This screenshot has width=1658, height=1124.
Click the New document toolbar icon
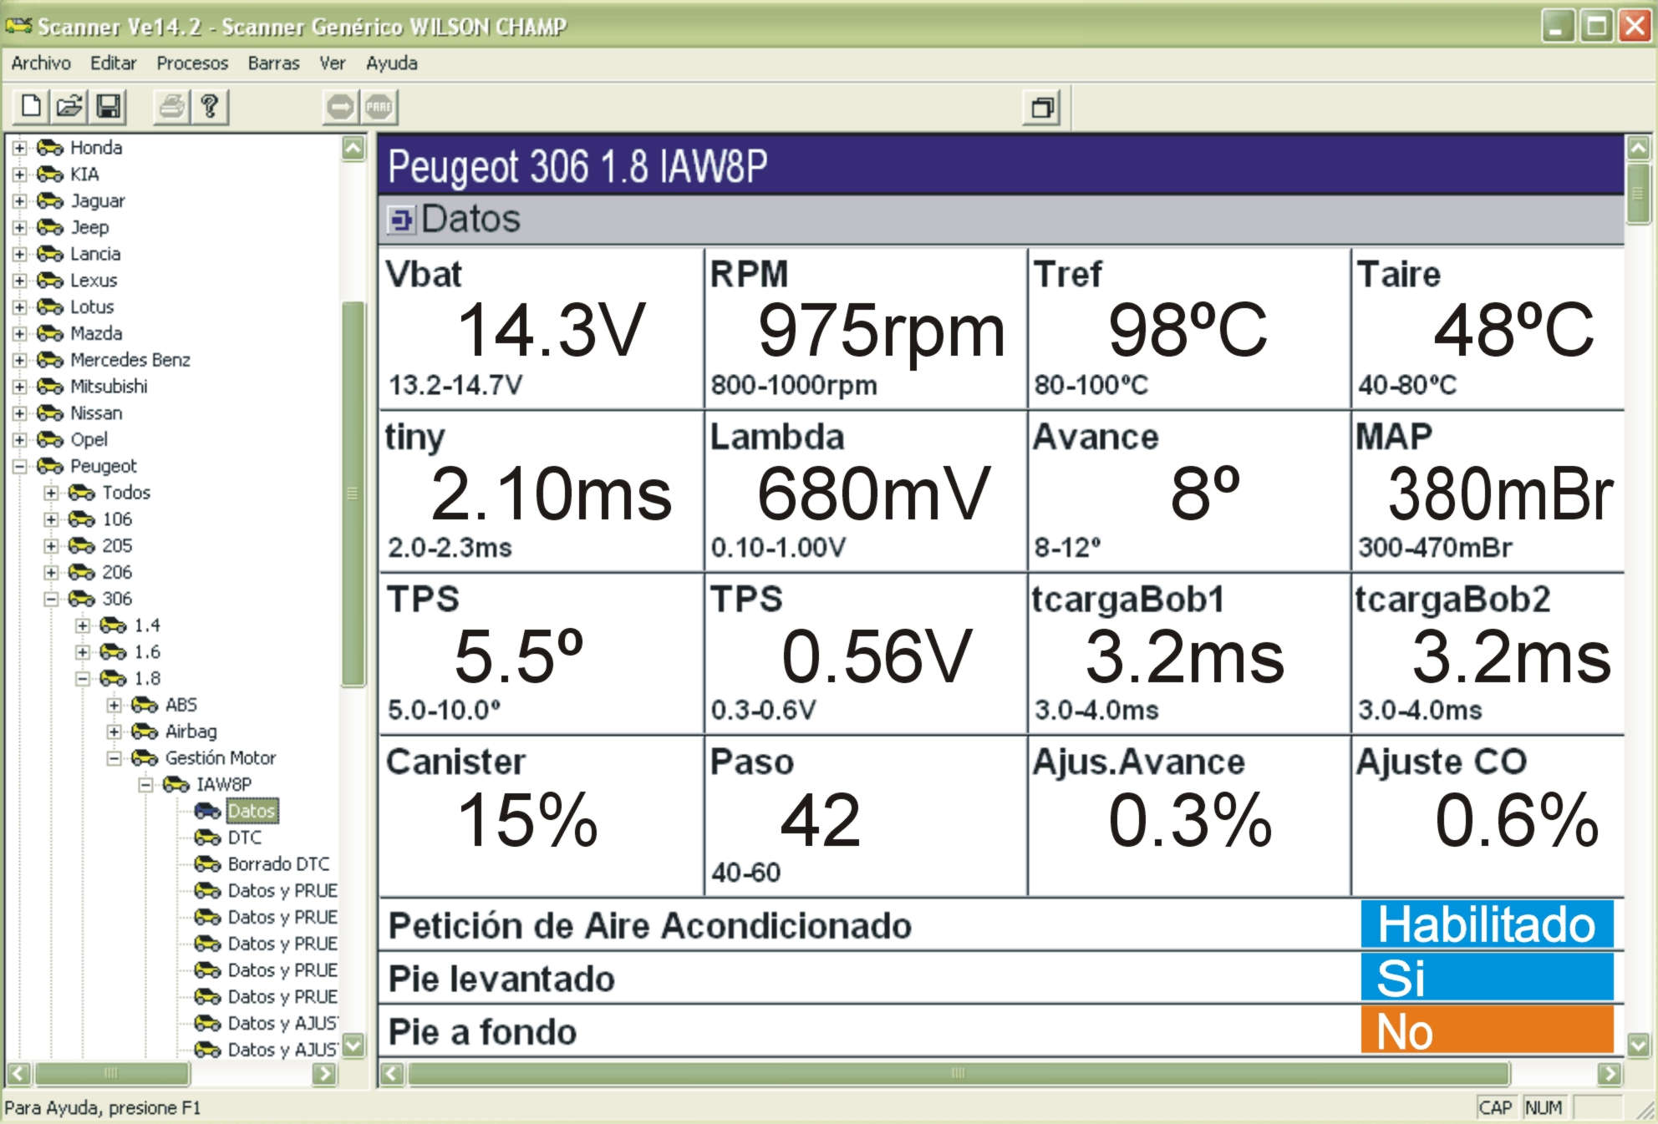coord(31,107)
